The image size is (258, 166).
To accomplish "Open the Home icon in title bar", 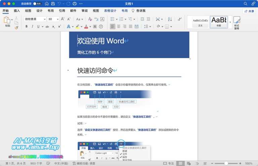I will pyautogui.click(x=47, y=4).
